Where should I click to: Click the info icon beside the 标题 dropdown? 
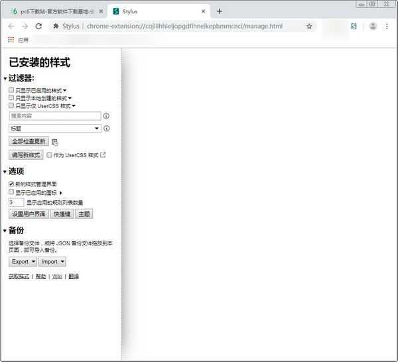tap(107, 129)
